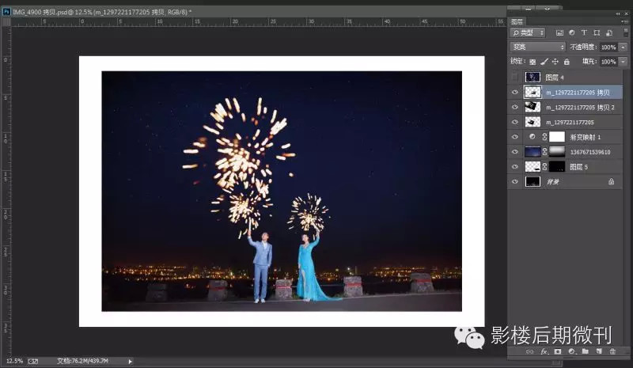
Task: Open the 类型 filter kind dropdown
Action: (x=528, y=32)
